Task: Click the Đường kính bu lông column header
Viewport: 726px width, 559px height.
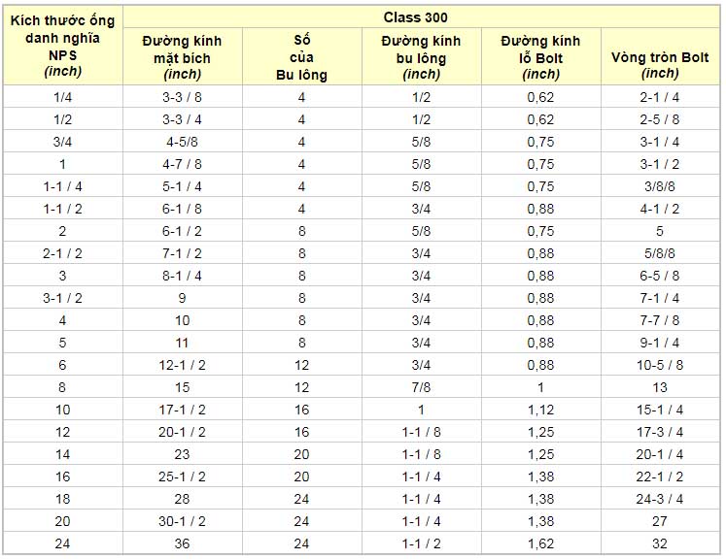Action: coord(421,57)
